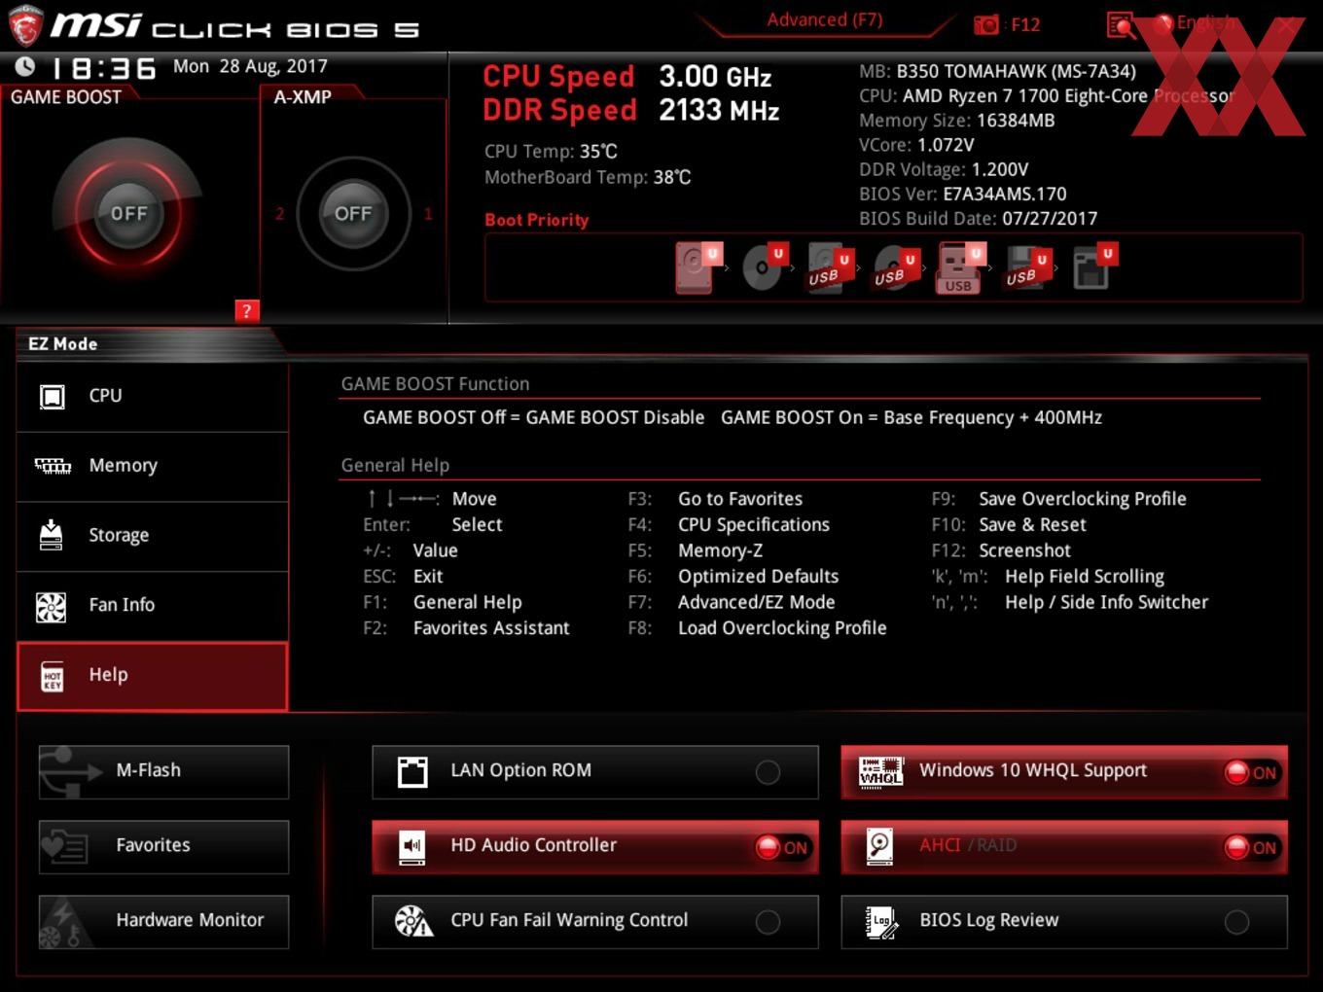Turn off Windows 10 WHQL Support
Image resolution: width=1323 pixels, height=992 pixels.
coord(1252,772)
